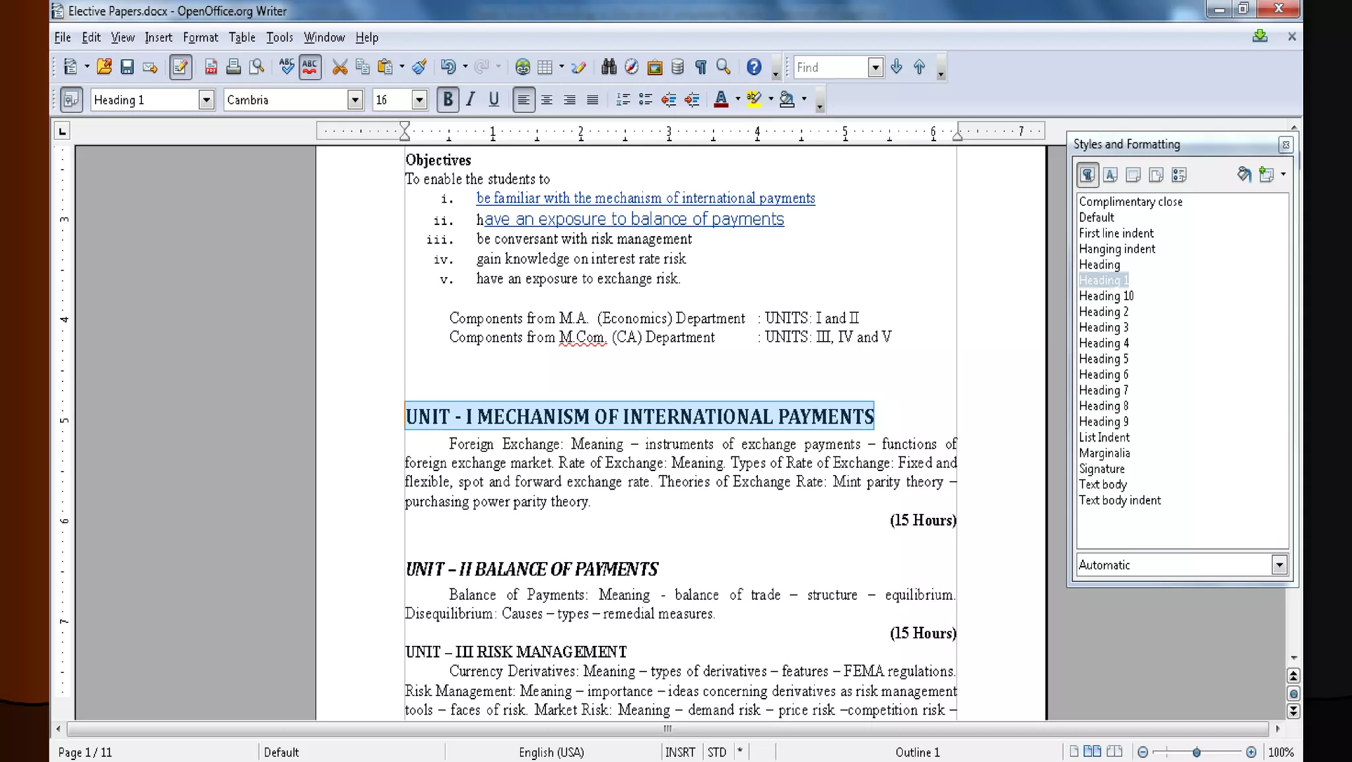
Task: Expand the Cambria font name dropdown
Action: (355, 100)
